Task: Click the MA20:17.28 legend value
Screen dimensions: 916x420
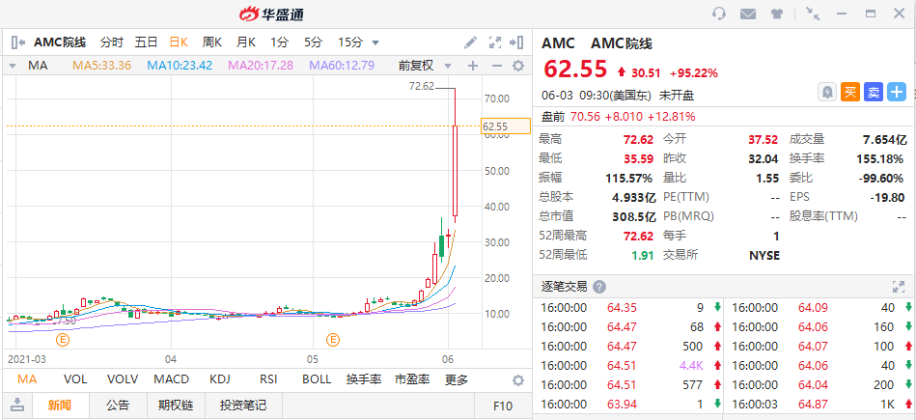Action: click(261, 66)
